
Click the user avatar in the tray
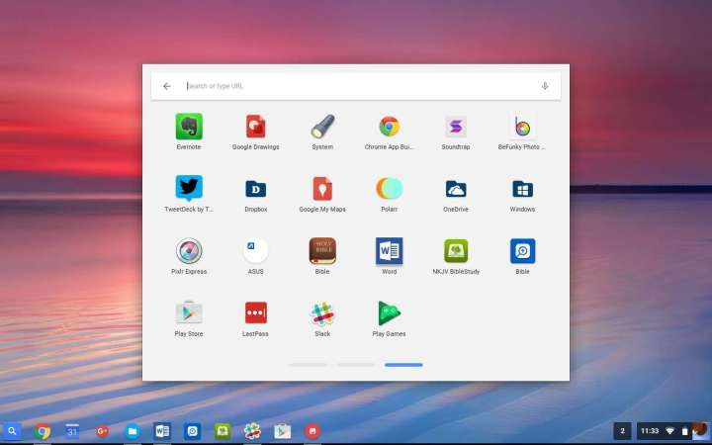[x=700, y=431]
